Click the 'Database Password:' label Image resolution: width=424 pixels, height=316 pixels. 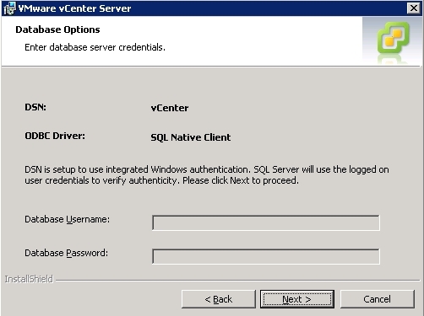(67, 253)
